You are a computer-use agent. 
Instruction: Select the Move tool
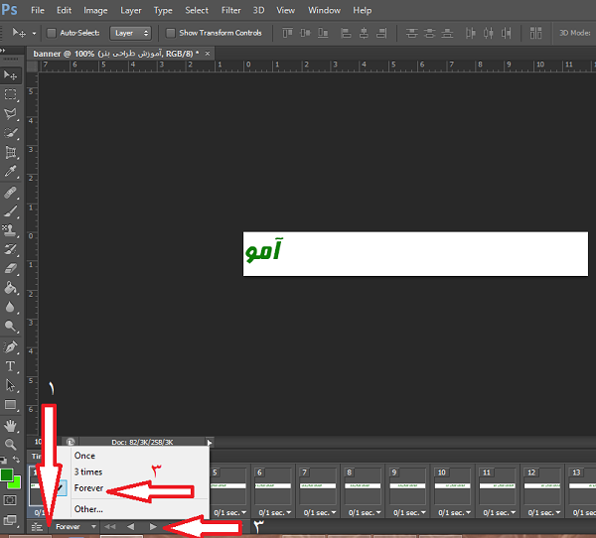[x=11, y=75]
